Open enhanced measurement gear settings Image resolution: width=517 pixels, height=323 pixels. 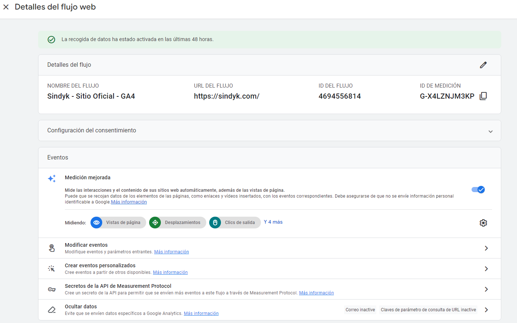coord(483,223)
